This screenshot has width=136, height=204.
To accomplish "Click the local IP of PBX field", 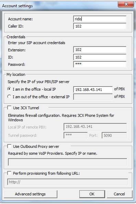I will click(x=93, y=90).
